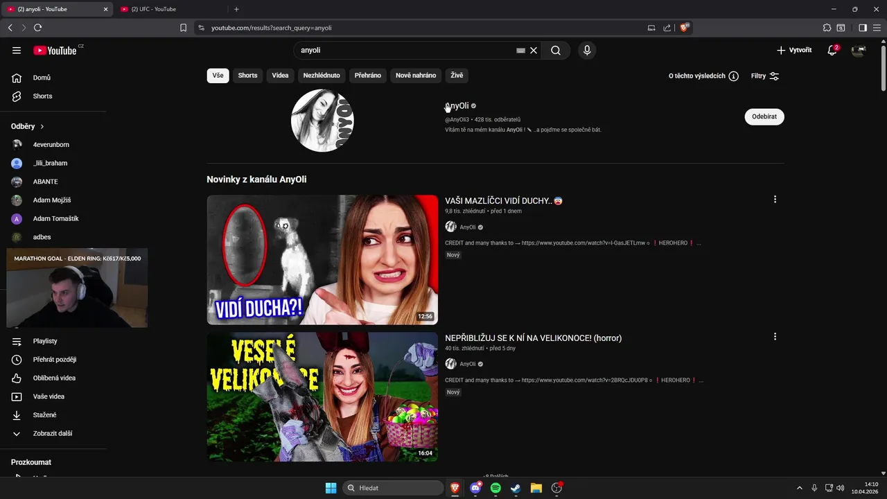
Task: Click the Vytvořit create button
Action: 794,50
